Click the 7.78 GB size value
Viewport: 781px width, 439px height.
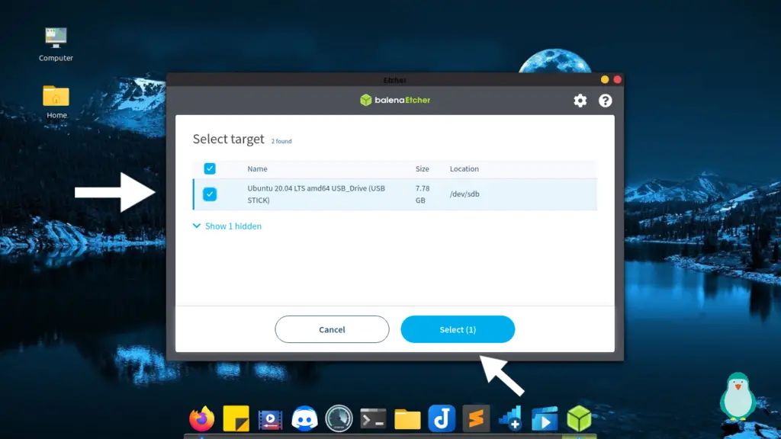pyautogui.click(x=423, y=194)
